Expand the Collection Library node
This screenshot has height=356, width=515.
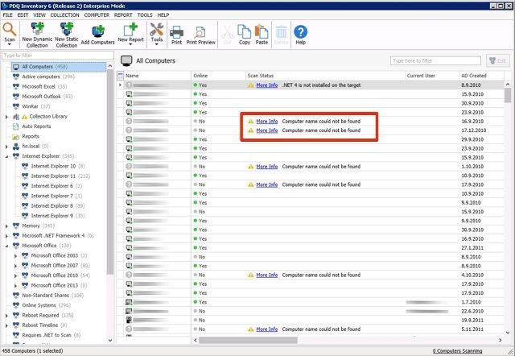(6, 117)
